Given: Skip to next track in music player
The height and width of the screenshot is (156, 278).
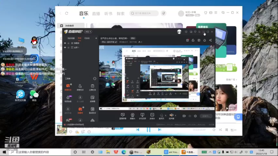Looking at the screenshot, I should (x=160, y=130).
